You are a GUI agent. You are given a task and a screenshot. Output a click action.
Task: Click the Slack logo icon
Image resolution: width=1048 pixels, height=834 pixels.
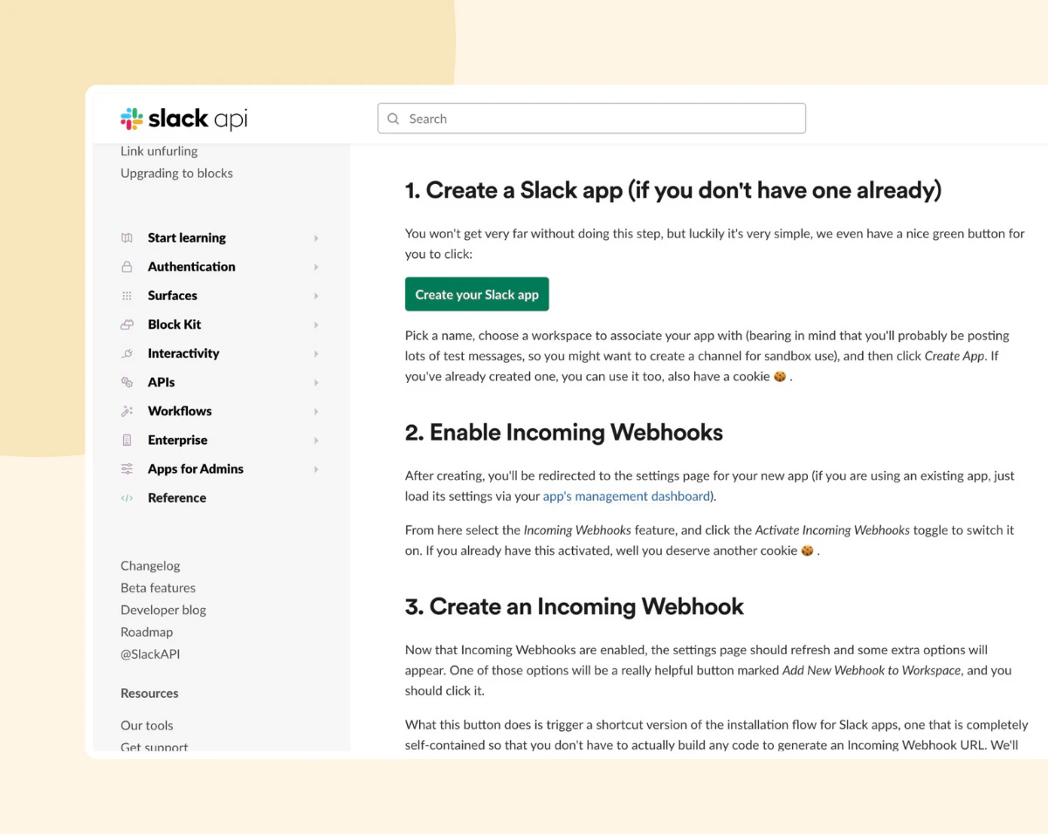[130, 118]
